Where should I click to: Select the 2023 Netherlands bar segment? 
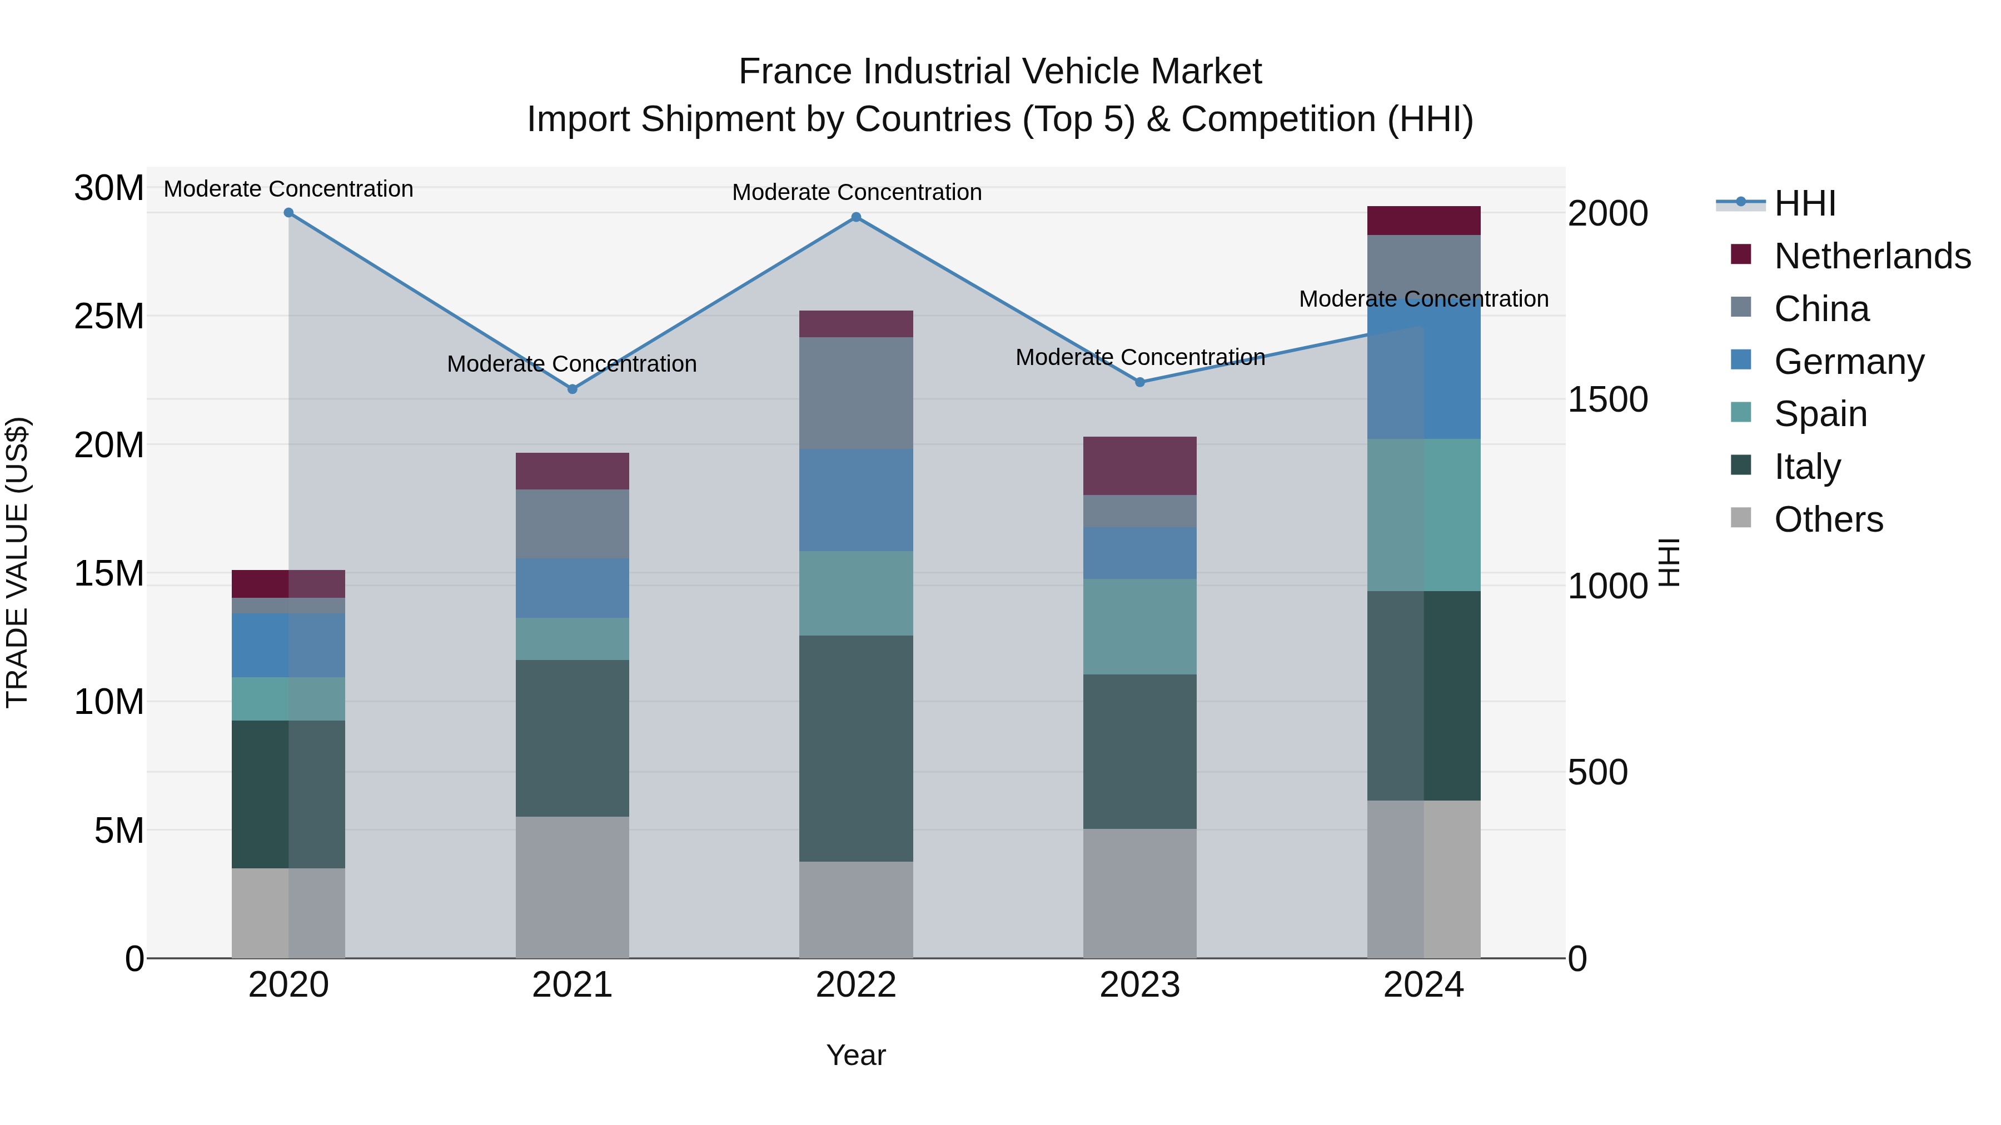point(1139,466)
